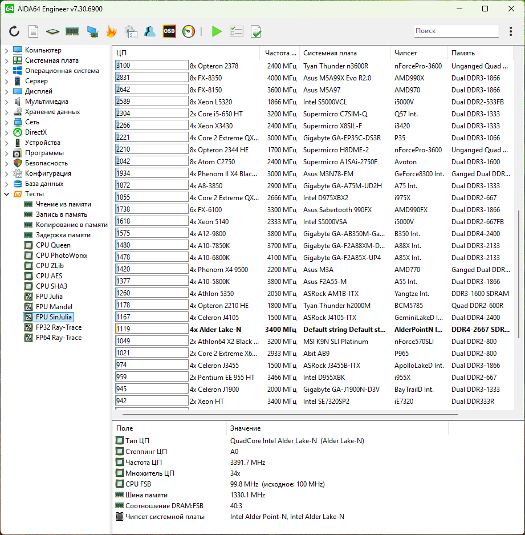Image resolution: width=525 pixels, height=535 pixels.
Task: Select FPU Julia test in sidebar
Action: point(49,297)
